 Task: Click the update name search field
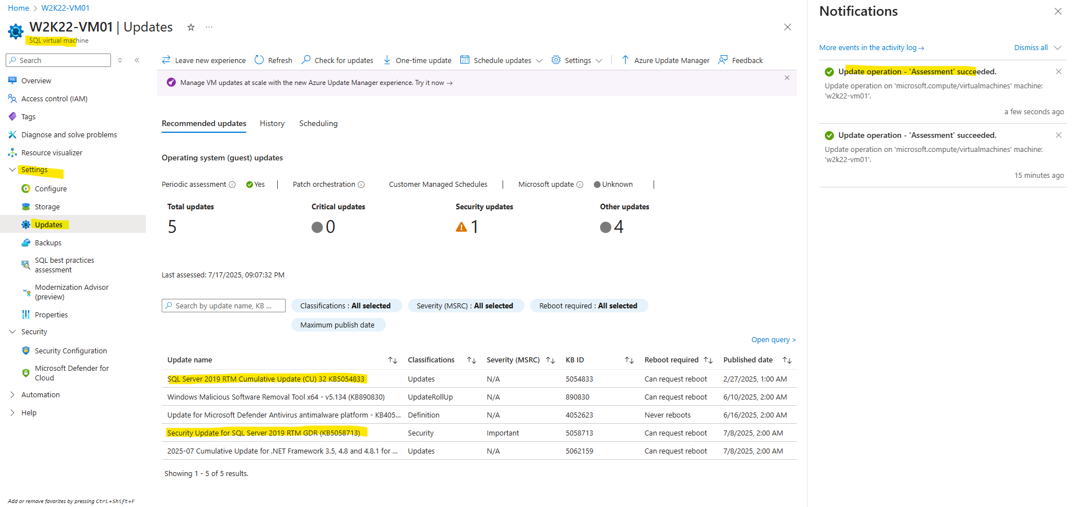(224, 306)
